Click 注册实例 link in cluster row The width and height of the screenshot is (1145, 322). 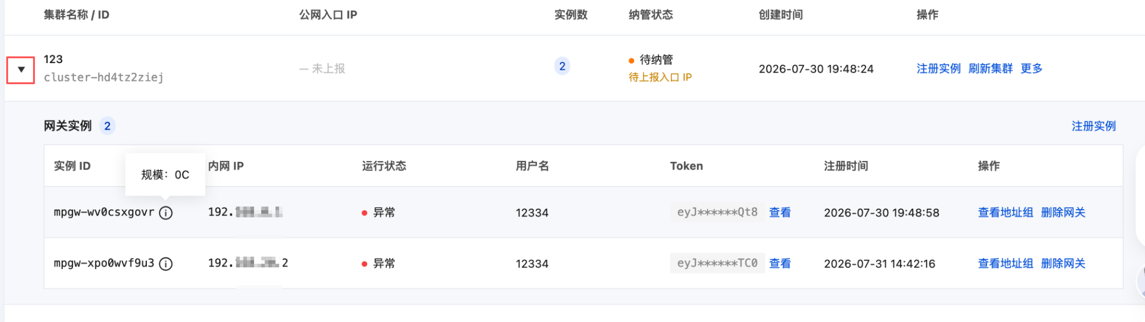[938, 69]
